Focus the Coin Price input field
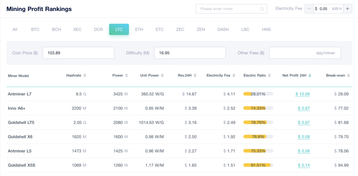Image resolution: width=358 pixels, height=176 pixels. 78,53
